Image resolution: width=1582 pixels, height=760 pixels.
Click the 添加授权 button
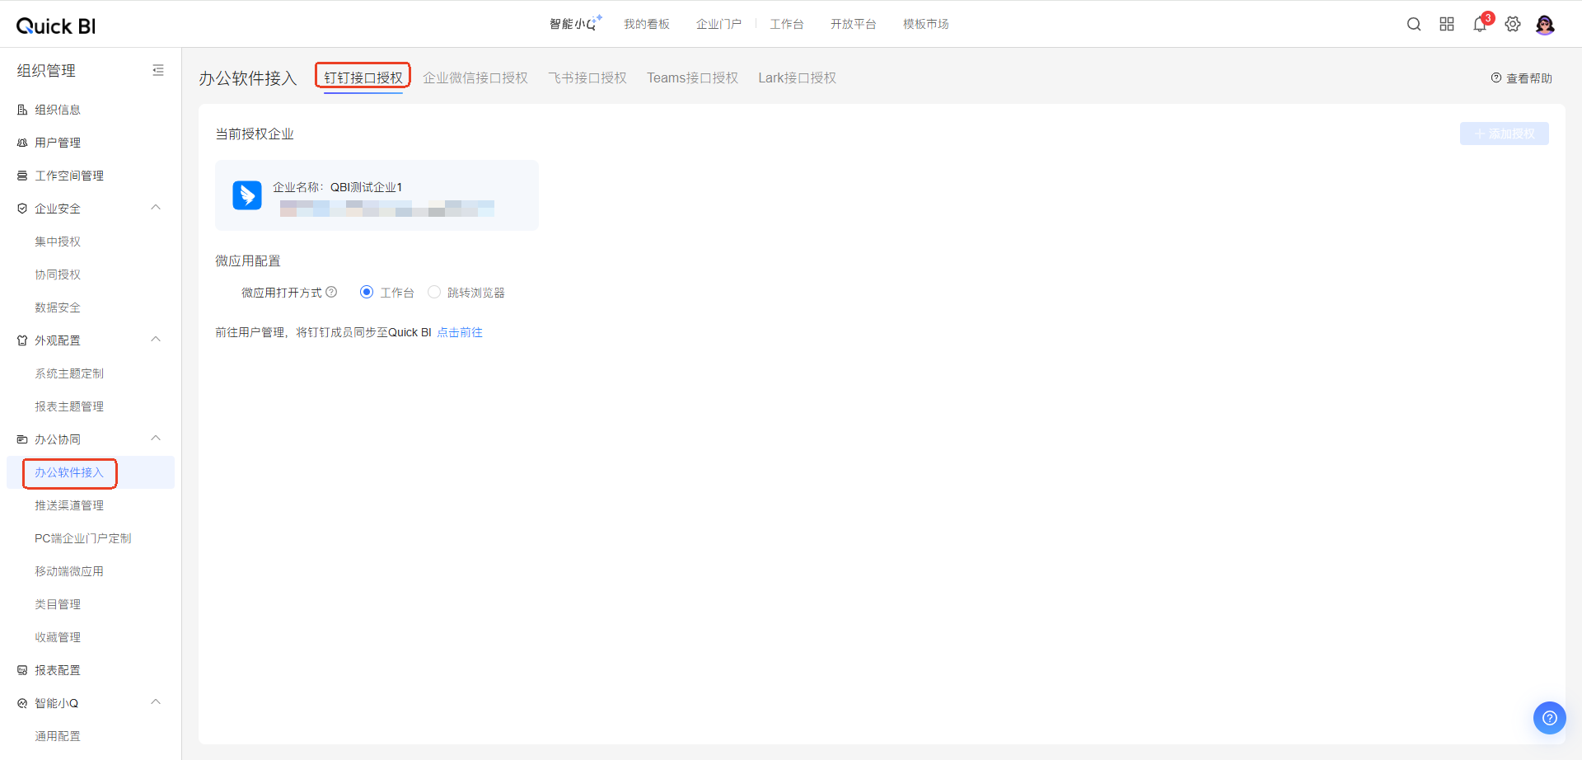coord(1504,134)
